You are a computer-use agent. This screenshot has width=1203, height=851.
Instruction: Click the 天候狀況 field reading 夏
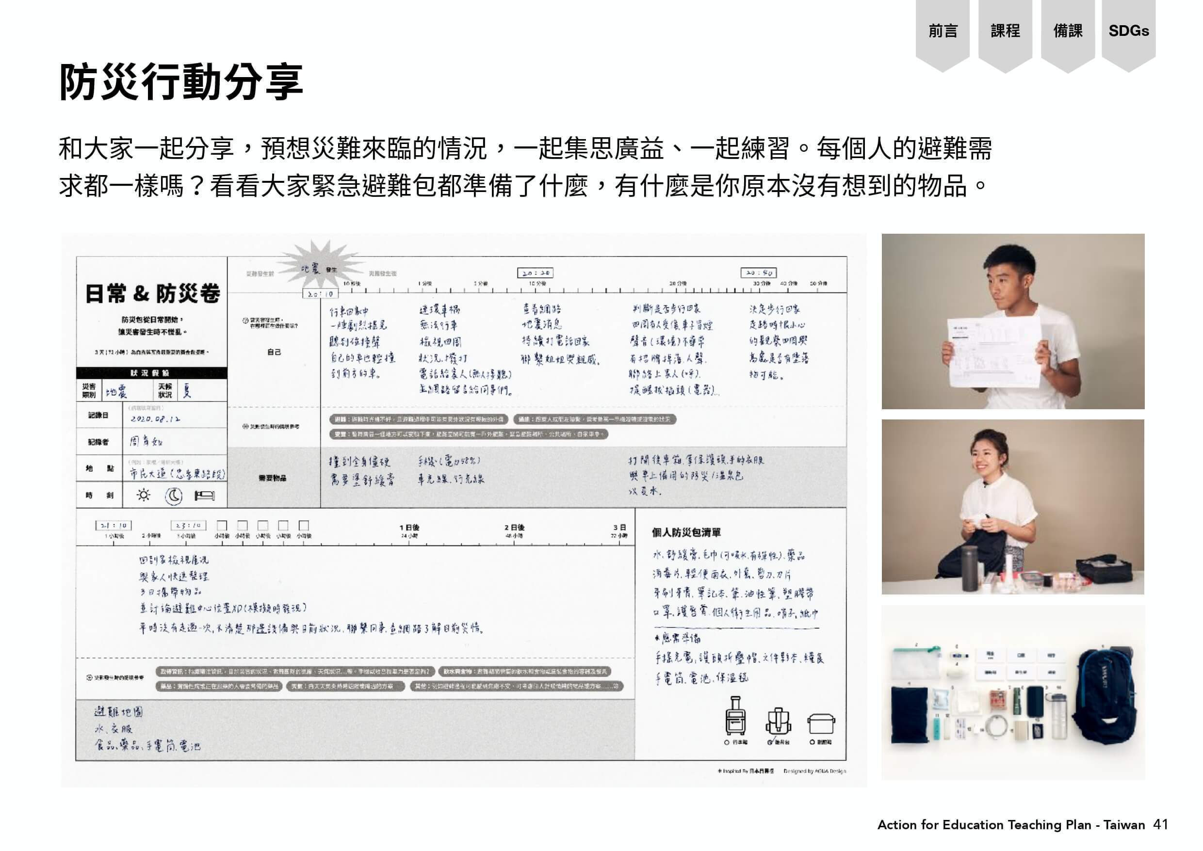pos(202,391)
